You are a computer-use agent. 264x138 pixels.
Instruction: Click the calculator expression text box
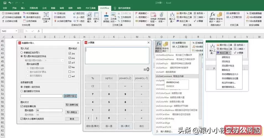pyautogui.click(x=117, y=56)
